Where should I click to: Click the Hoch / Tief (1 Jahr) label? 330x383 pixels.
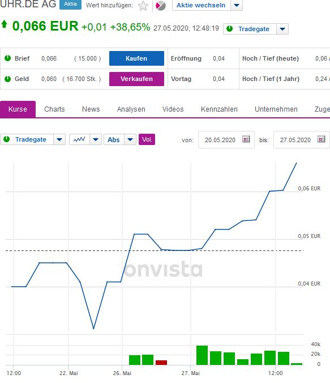(x=271, y=79)
